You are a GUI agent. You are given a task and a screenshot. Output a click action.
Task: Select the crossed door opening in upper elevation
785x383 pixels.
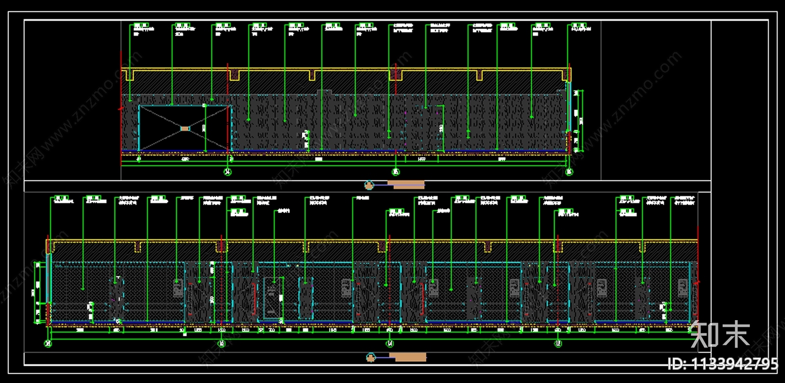point(184,128)
